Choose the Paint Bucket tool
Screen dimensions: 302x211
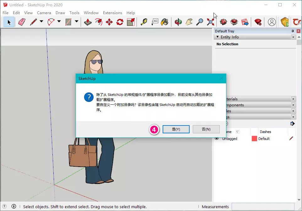(x=165, y=22)
